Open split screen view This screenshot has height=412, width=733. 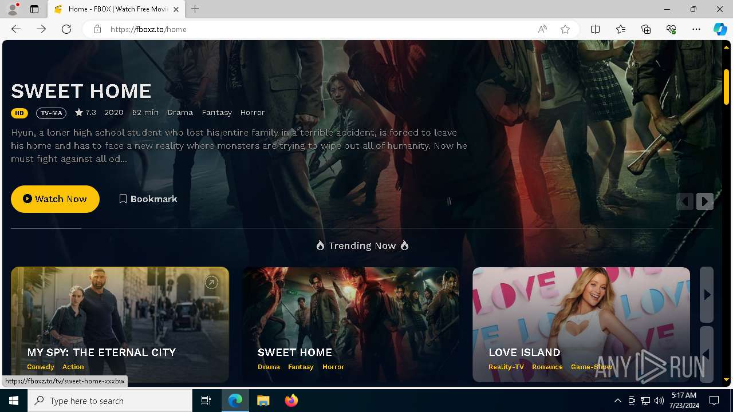click(595, 29)
